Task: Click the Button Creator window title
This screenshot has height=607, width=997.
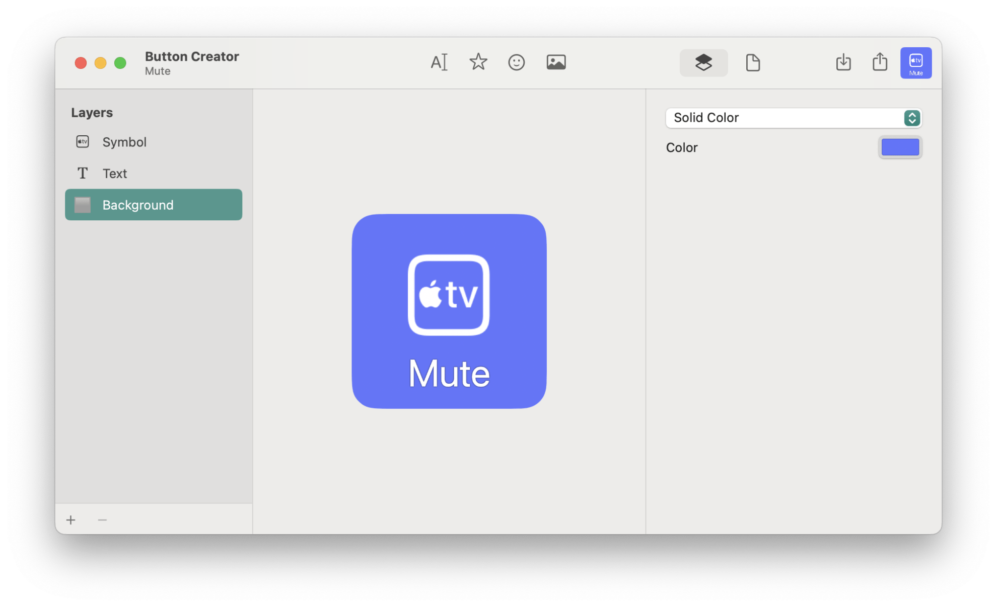Action: (x=192, y=56)
